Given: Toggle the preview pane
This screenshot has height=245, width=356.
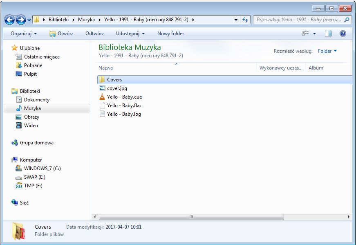Looking at the screenshot, I should pos(328,34).
